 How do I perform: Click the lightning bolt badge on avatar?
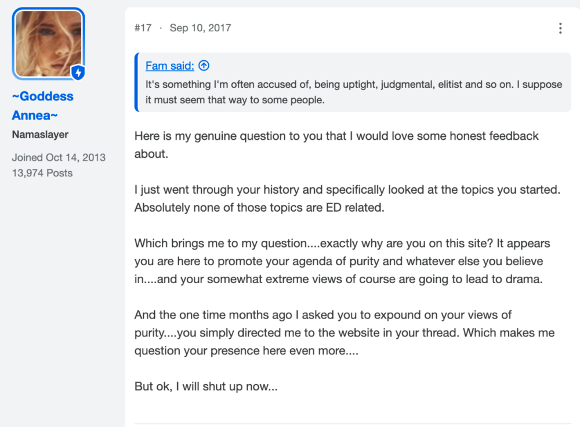point(78,72)
